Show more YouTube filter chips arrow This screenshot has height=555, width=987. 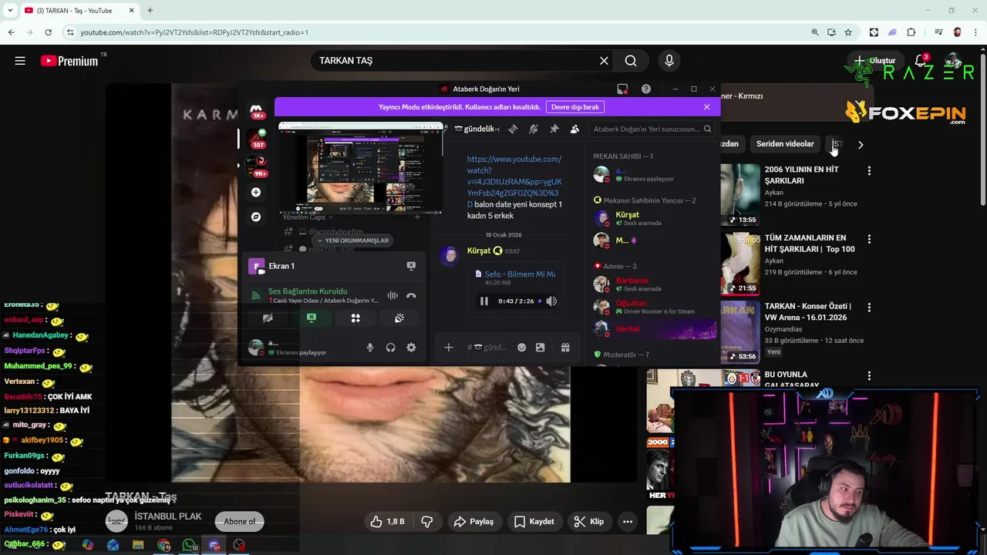[x=861, y=144]
